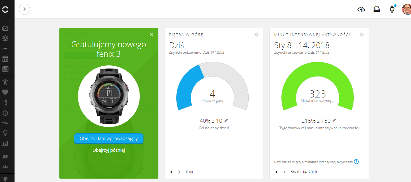Screen dimensions: 411x182
Task: Click the Dziś heading on floors card
Action: 177,45
